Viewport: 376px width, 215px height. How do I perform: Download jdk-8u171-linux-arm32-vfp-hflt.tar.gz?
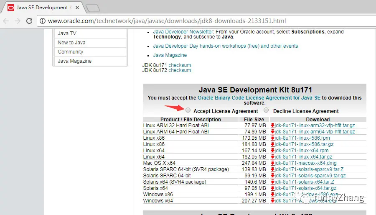pos(315,125)
